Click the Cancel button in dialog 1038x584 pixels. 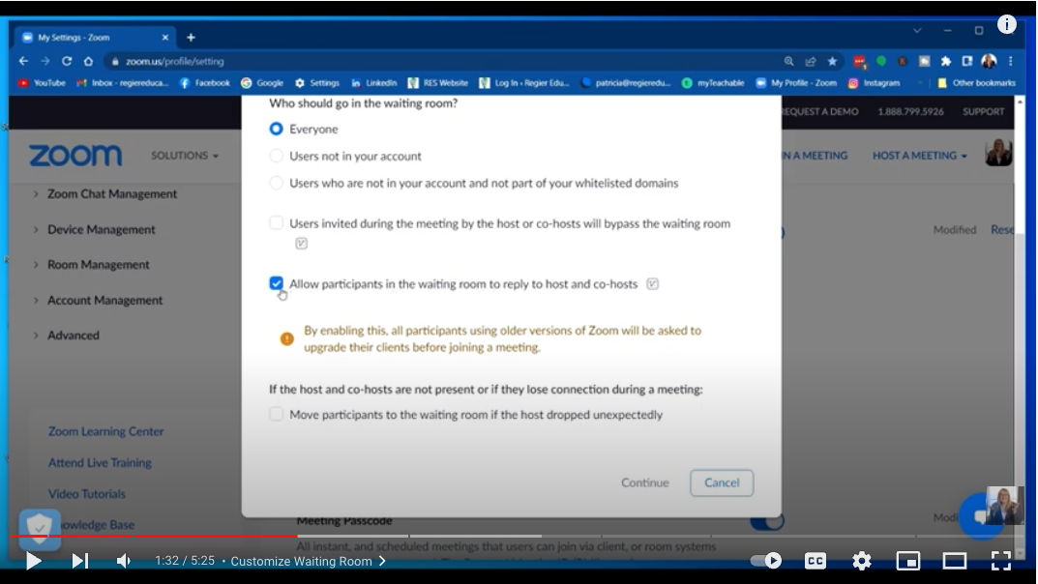[x=722, y=482]
